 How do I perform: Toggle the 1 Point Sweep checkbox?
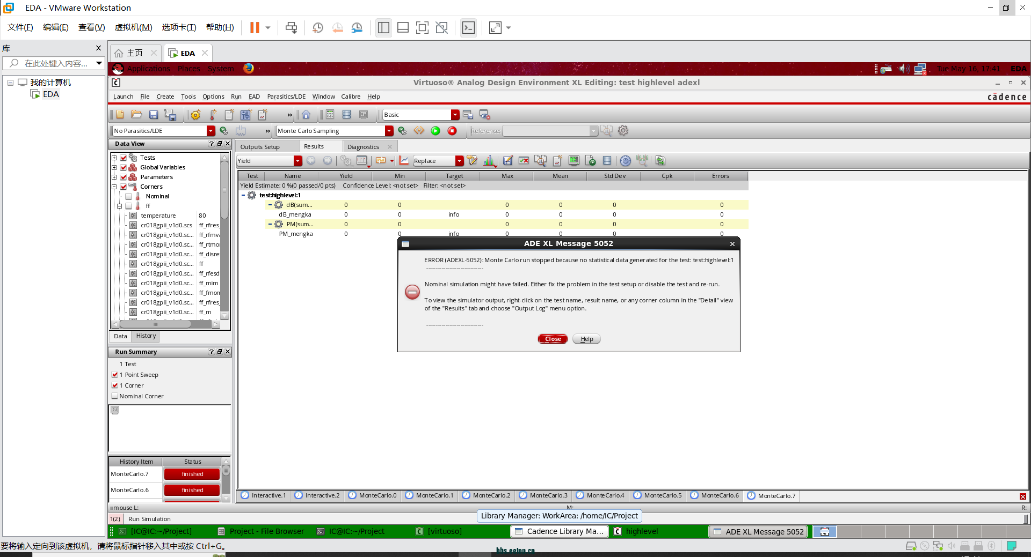(x=115, y=375)
